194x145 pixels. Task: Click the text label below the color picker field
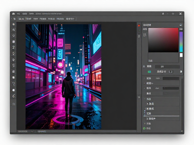[150, 61]
